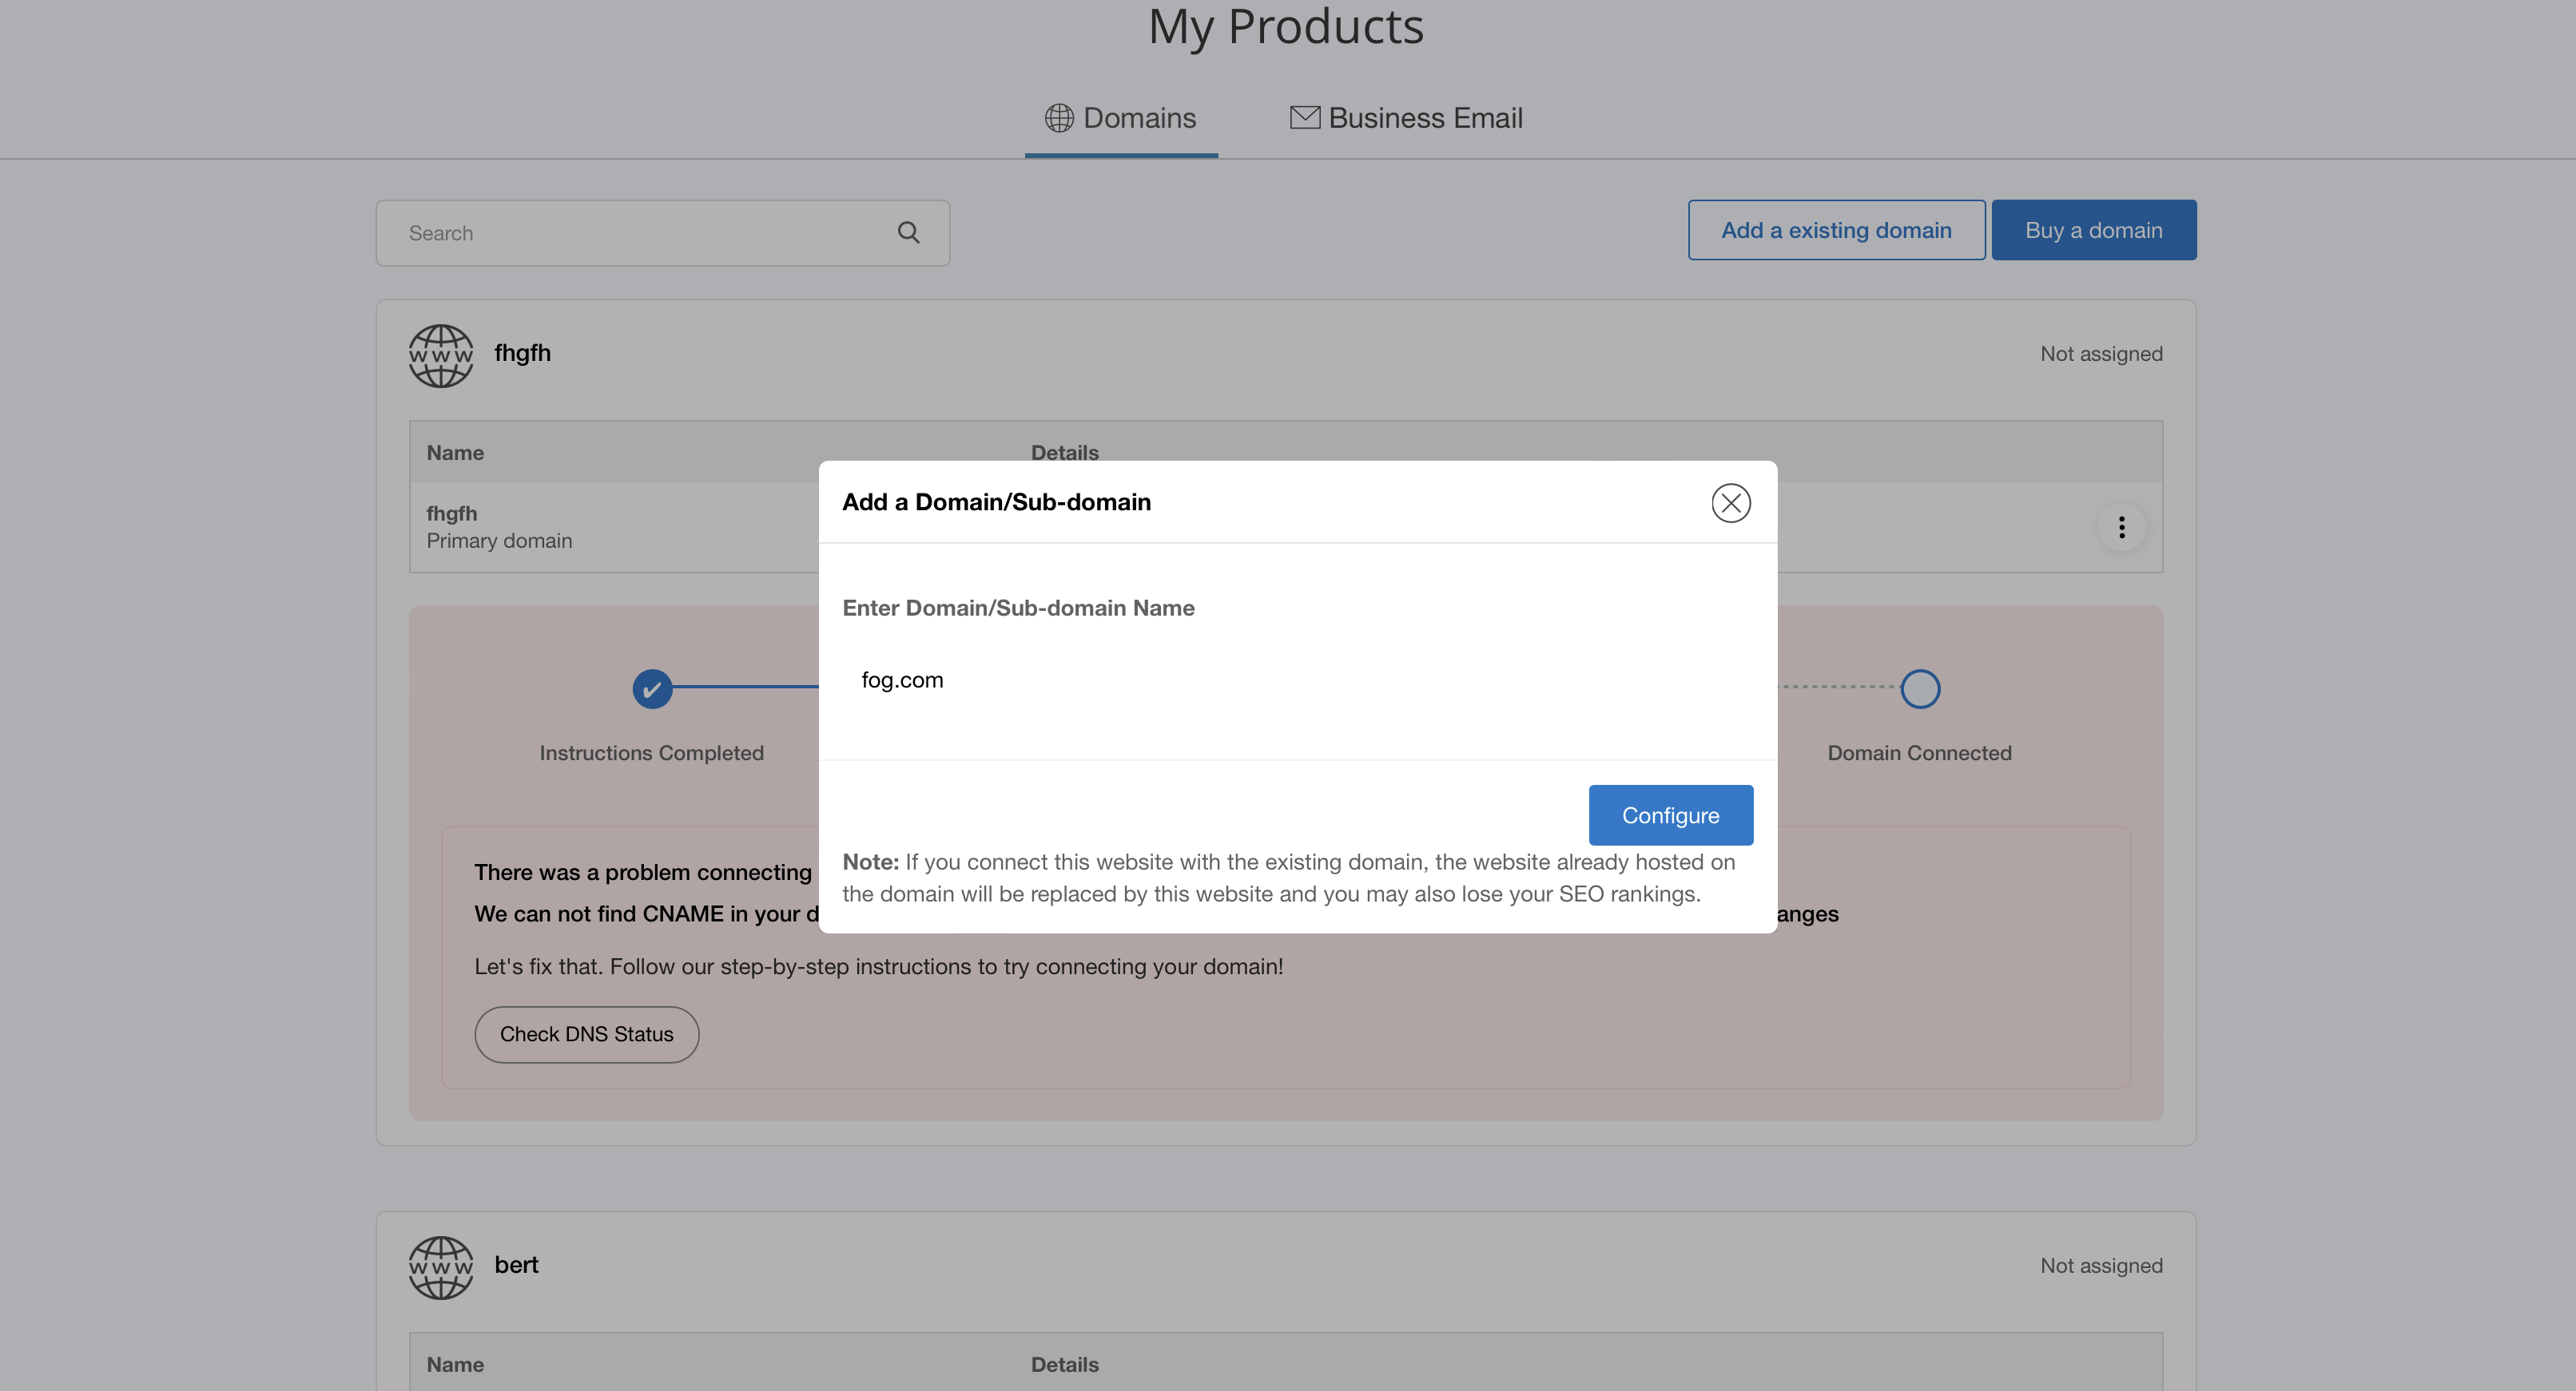This screenshot has width=2576, height=1391.
Task: Click into the Search field
Action: click(662, 233)
